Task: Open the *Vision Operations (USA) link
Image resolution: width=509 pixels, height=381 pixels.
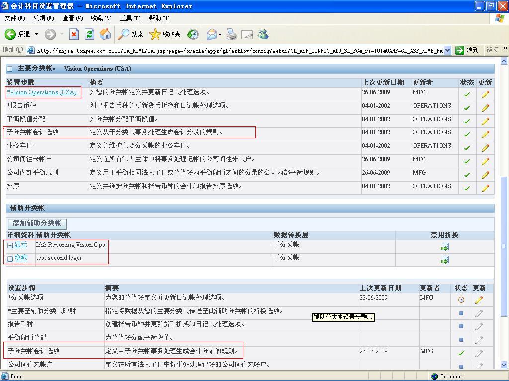Action: [42, 92]
